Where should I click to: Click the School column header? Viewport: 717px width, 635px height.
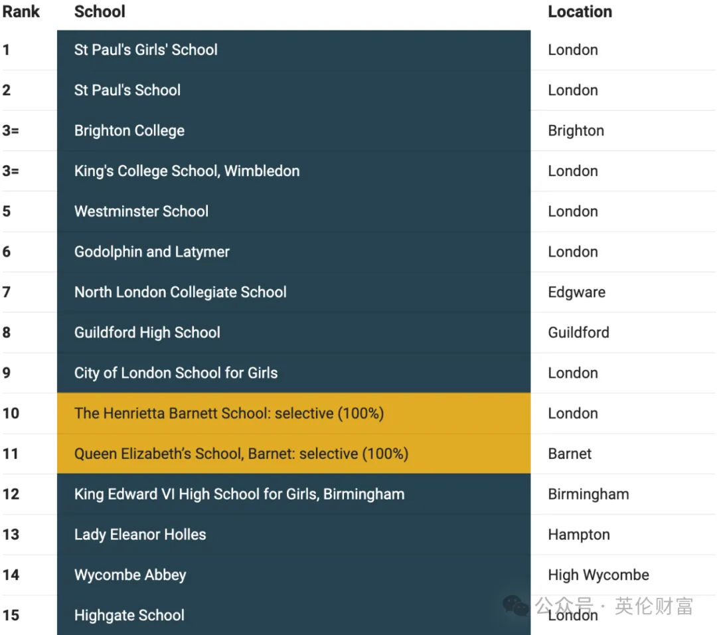point(100,11)
